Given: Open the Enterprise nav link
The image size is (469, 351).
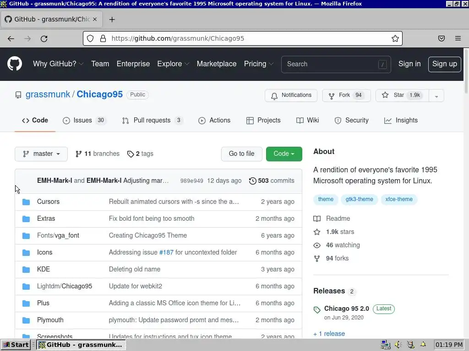Looking at the screenshot, I should tap(133, 64).
